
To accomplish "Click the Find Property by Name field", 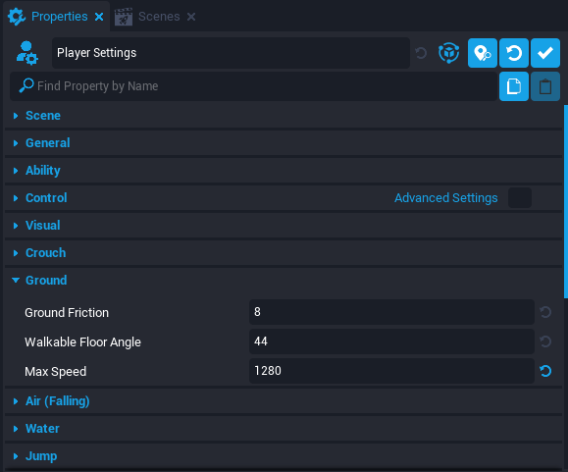I will [253, 86].
